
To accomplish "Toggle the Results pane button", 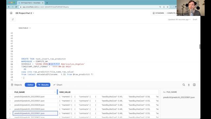I will pos(43,85).
